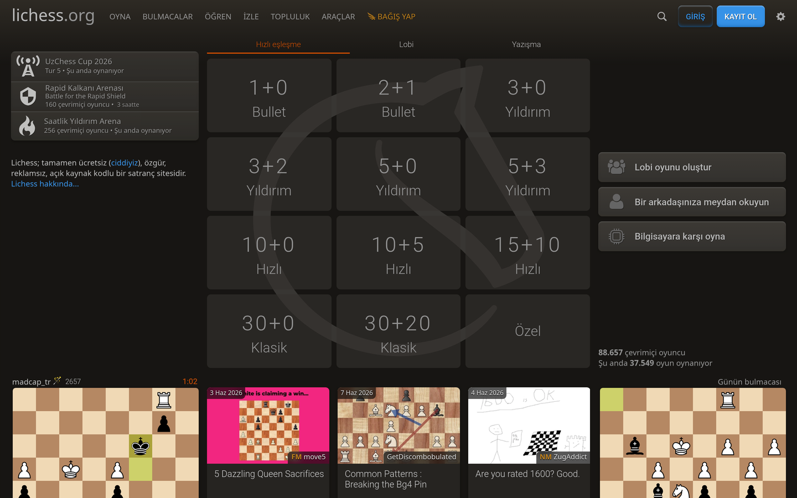Start a 10+5 Hızlı game

pyautogui.click(x=398, y=253)
